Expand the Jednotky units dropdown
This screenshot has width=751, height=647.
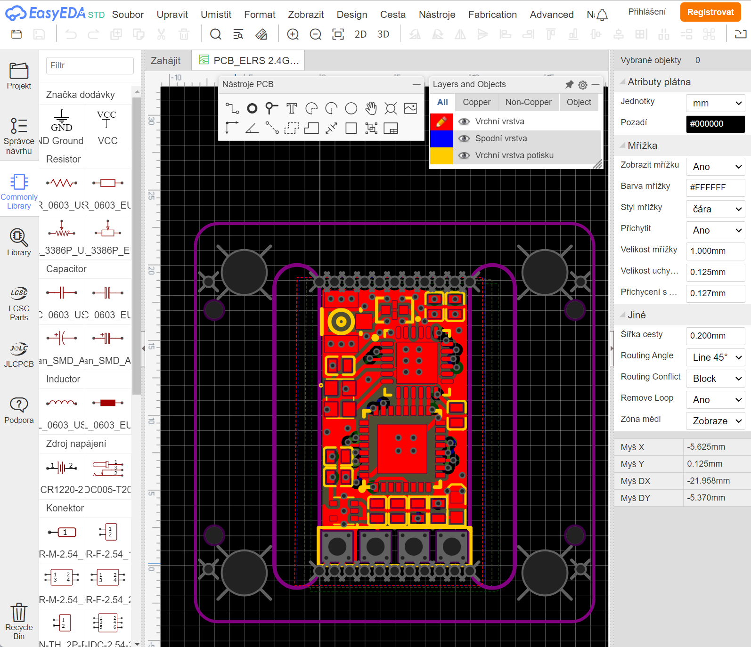(715, 103)
